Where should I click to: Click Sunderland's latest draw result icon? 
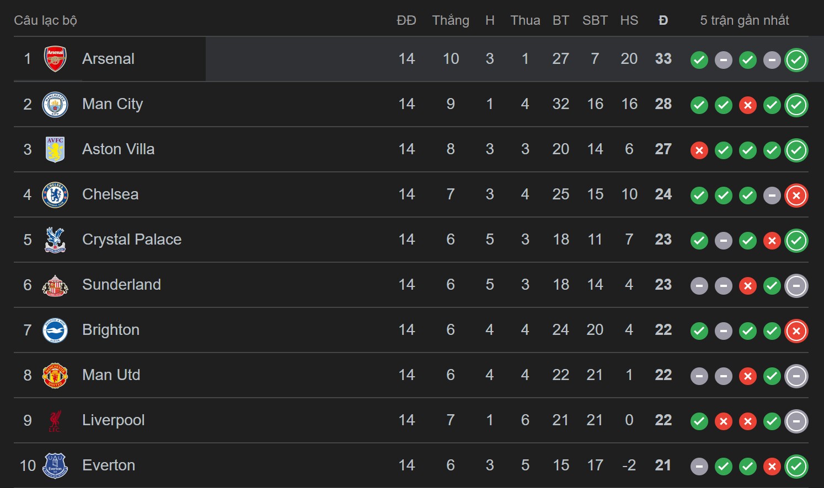[x=796, y=285]
